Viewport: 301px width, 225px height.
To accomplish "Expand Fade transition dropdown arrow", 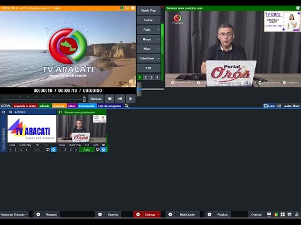I will (x=159, y=29).
